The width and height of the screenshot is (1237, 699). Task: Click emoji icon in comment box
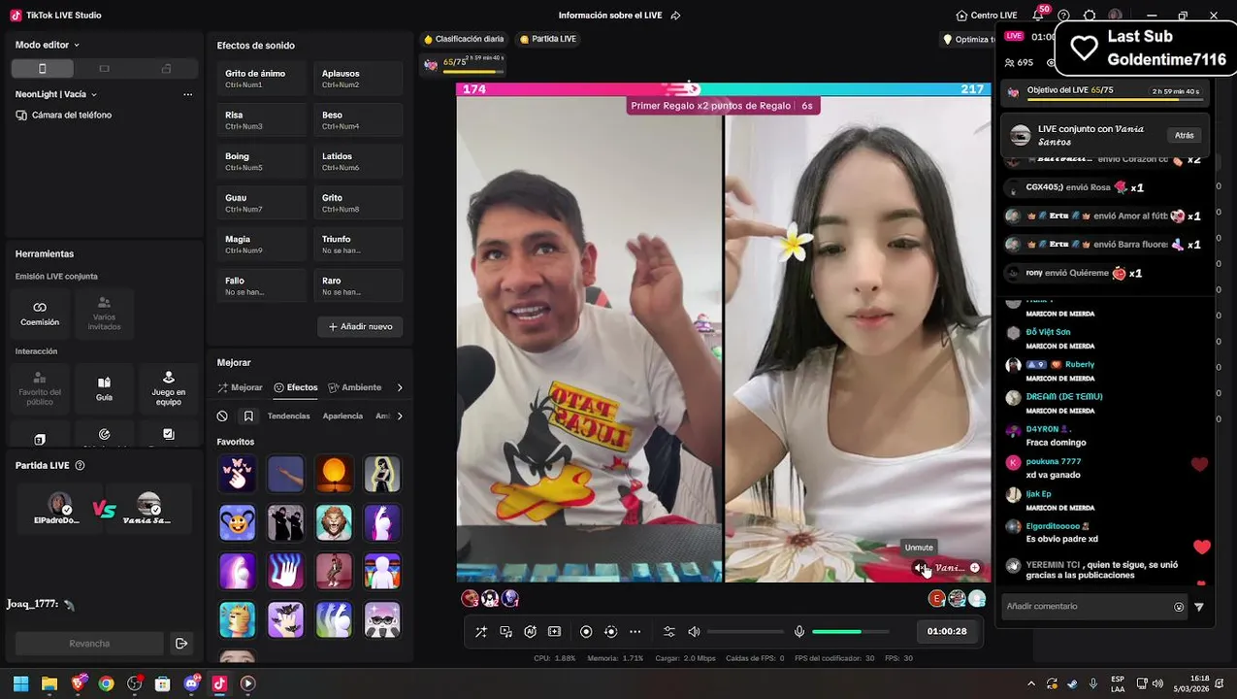[x=1179, y=607]
